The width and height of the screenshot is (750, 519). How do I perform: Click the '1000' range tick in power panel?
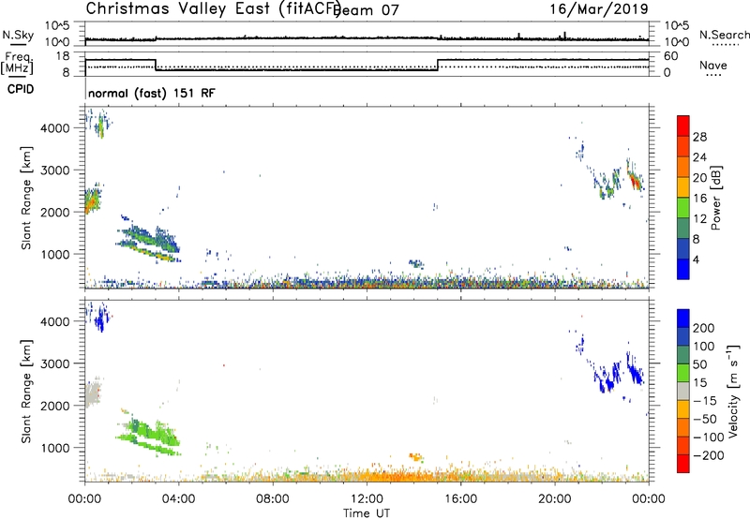pyautogui.click(x=54, y=254)
